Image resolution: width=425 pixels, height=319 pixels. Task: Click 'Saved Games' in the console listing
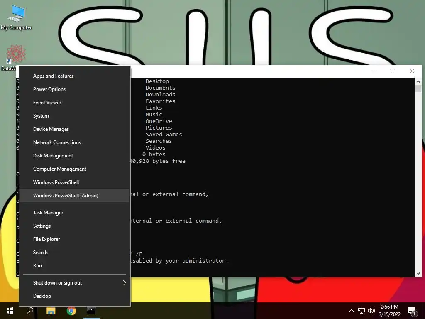(164, 134)
